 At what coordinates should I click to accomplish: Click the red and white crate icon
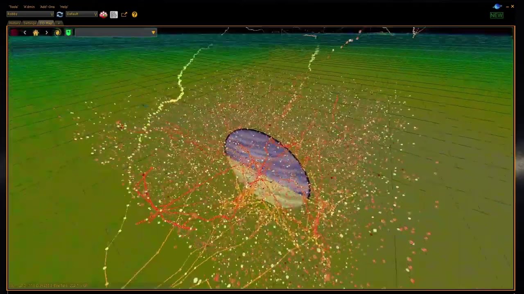click(103, 14)
